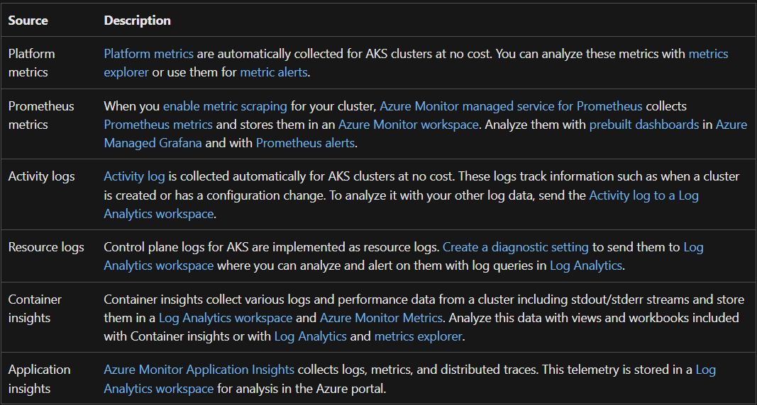
Task: Open the 'metrics explorer' link in the Platform metrics row
Action: click(x=708, y=53)
